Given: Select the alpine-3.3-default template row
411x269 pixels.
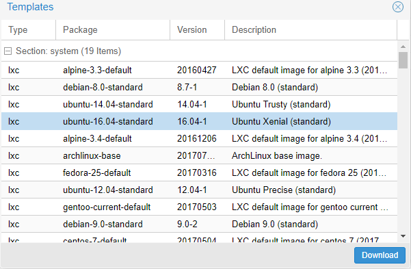Looking at the screenshot, I should tap(199, 70).
